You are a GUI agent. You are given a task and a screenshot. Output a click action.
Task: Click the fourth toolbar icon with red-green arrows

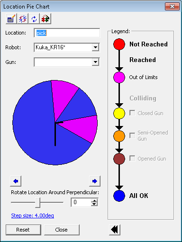coord(45,19)
